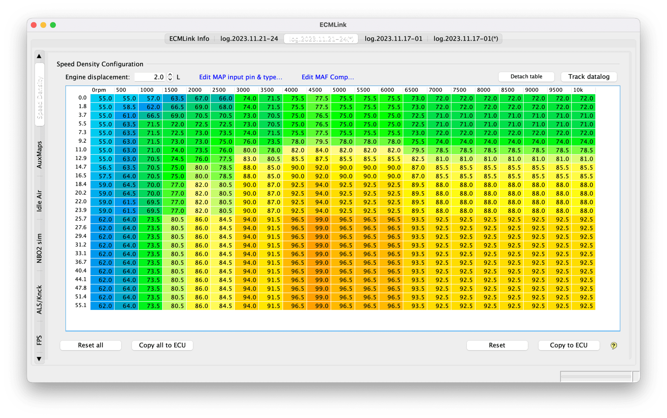Viewport: 667px width, 418px height.
Task: Select the log.2023.11.21-24(*) tab
Action: pyautogui.click(x=321, y=39)
